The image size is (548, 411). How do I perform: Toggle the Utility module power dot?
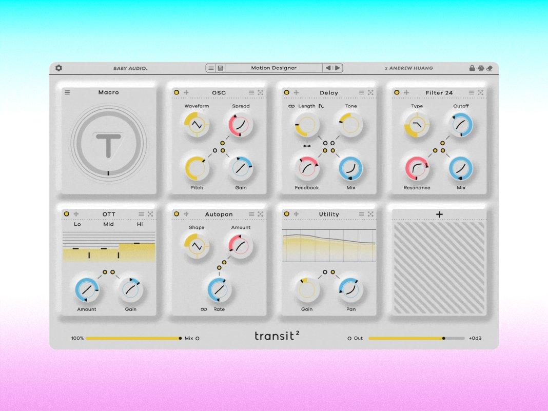pyautogui.click(x=287, y=214)
